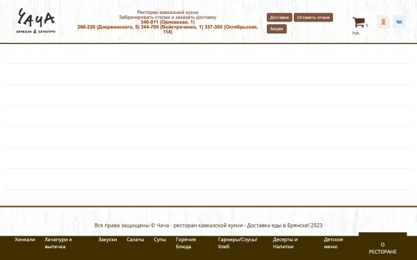Image resolution: width=417 pixels, height=260 pixels.
Task: Open the Закуски category
Action: [x=108, y=240]
